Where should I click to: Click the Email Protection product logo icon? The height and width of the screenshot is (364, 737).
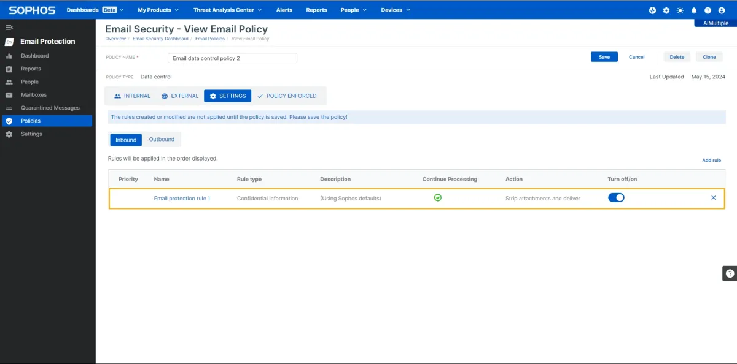point(9,42)
